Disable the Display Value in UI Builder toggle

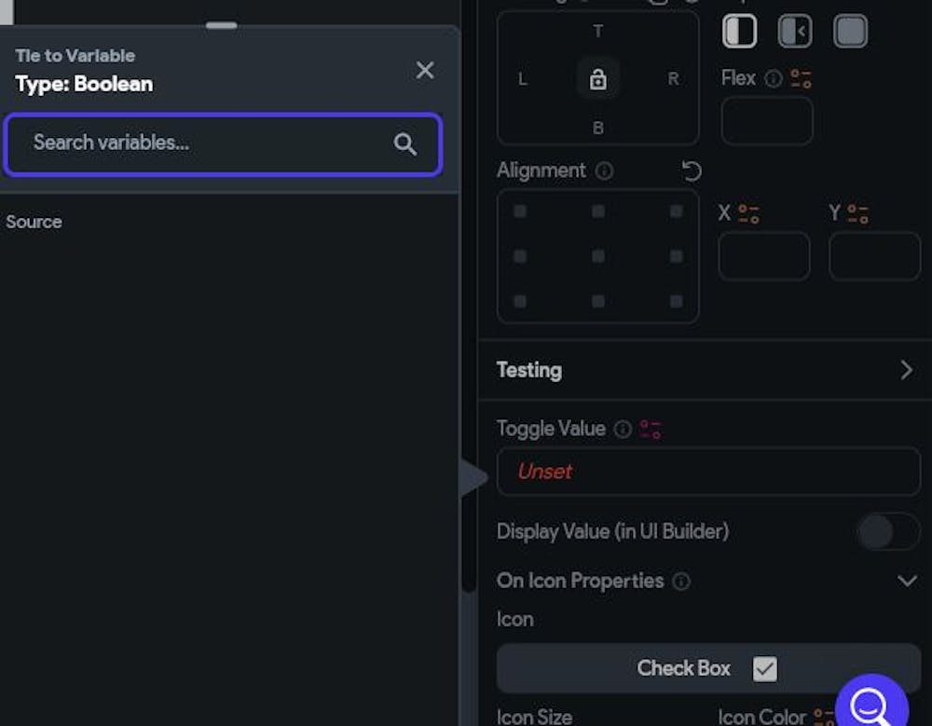pos(885,531)
